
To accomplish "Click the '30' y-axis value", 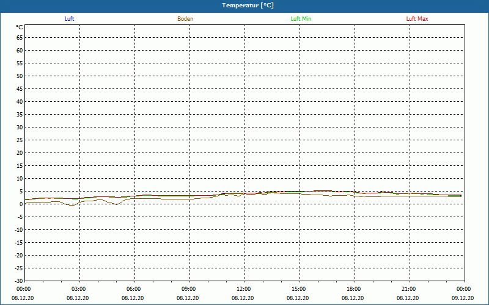I will click(20, 127).
